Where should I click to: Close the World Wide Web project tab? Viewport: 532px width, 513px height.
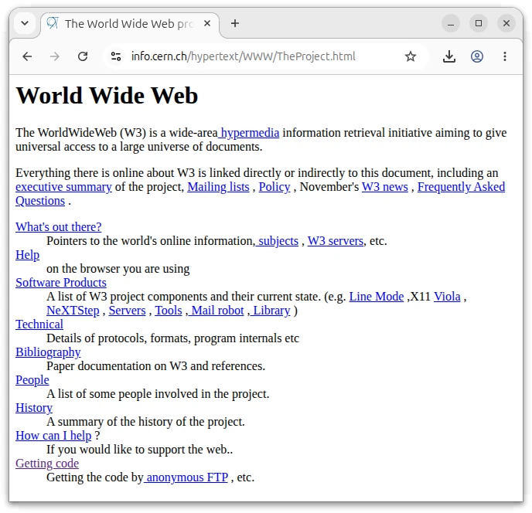207,23
